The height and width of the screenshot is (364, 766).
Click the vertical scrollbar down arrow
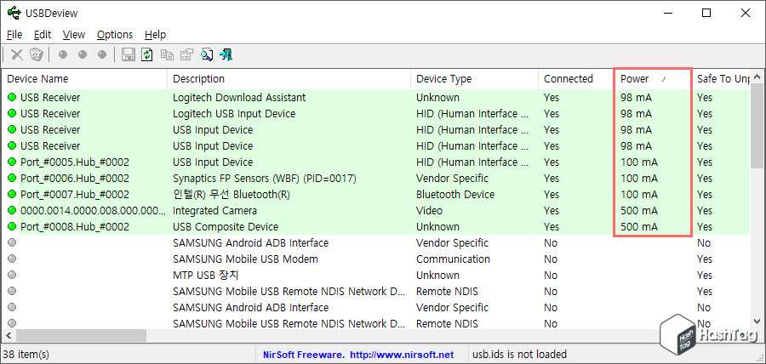[757, 321]
